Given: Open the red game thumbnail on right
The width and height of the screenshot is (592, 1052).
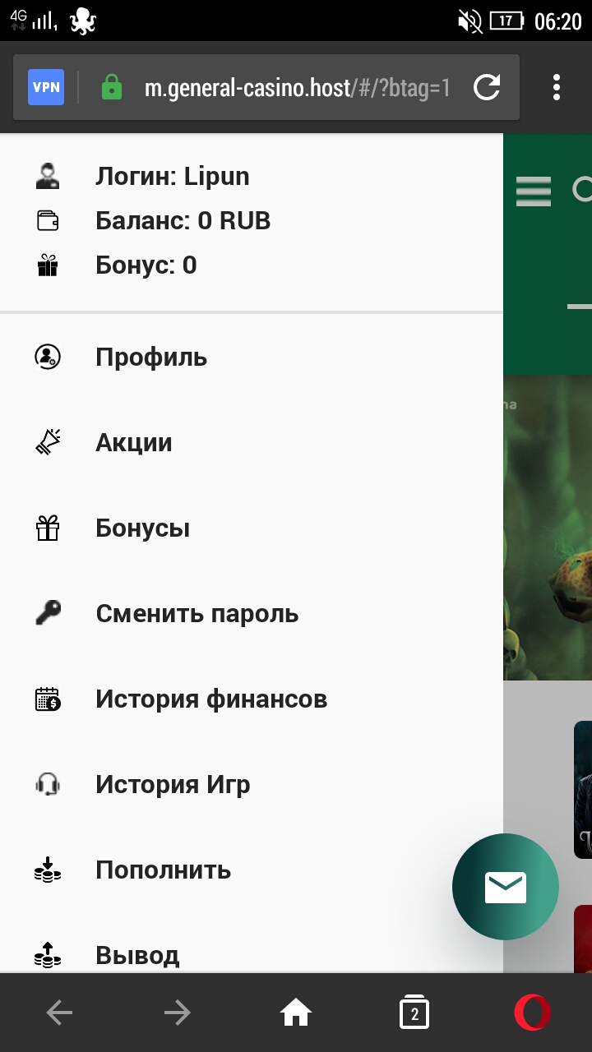Looking at the screenshot, I should click(x=583, y=939).
